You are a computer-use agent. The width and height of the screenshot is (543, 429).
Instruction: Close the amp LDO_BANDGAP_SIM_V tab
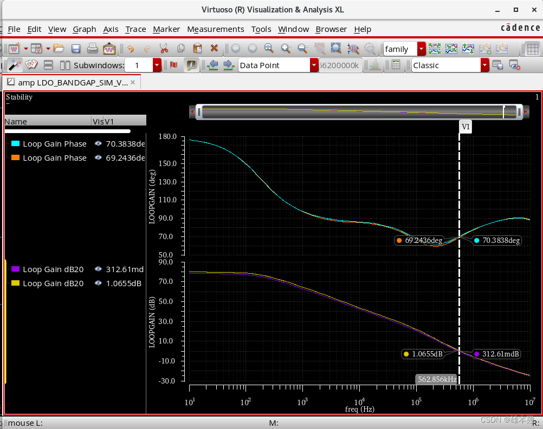pyautogui.click(x=133, y=82)
